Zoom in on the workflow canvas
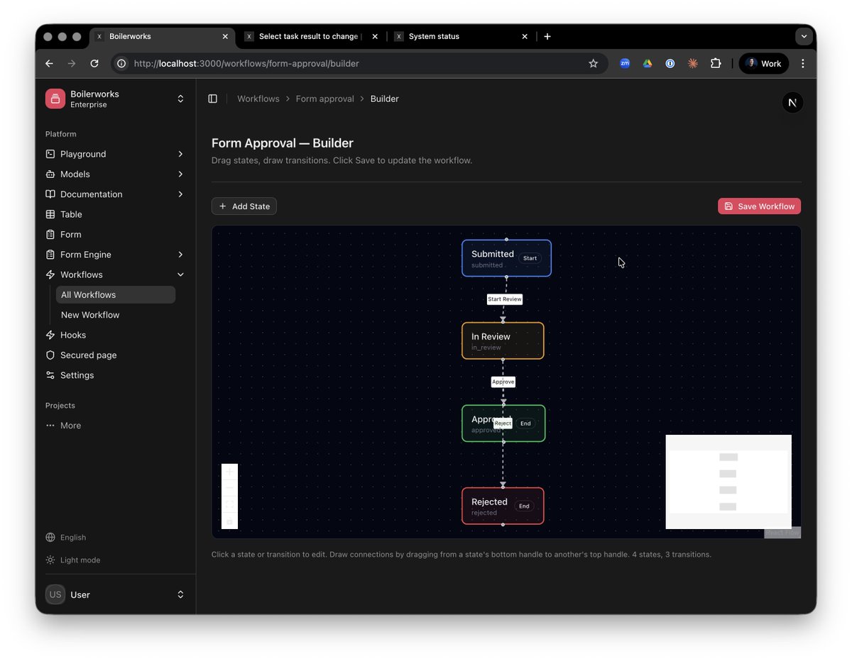The height and width of the screenshot is (661, 852). tap(229, 472)
